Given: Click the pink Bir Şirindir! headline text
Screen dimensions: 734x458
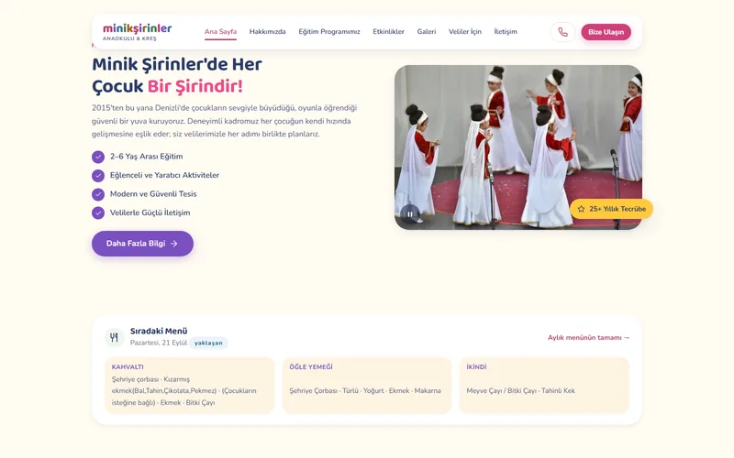Looking at the screenshot, I should click(x=195, y=86).
